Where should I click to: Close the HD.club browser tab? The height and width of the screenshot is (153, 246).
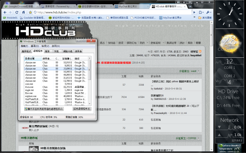click(184, 7)
